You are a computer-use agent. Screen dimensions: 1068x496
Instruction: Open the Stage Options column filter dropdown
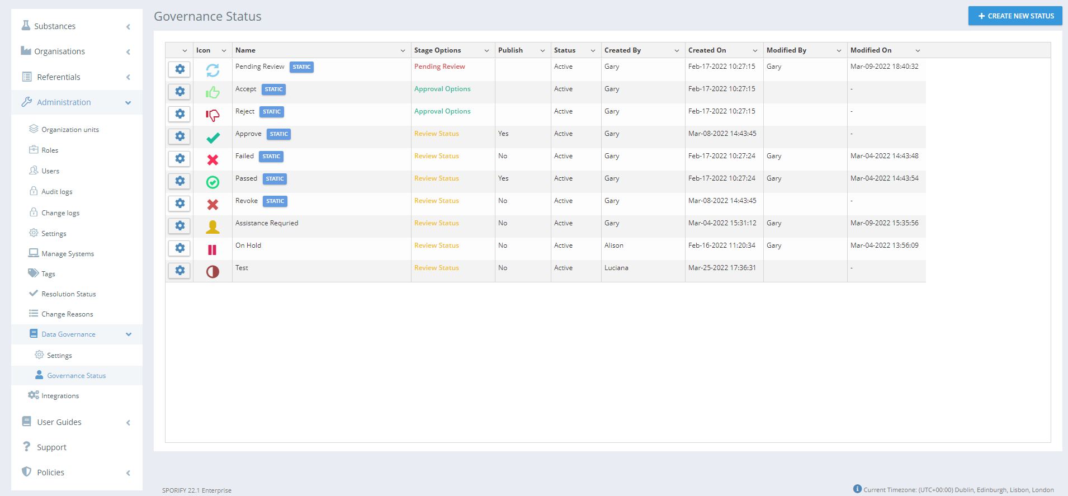point(486,51)
